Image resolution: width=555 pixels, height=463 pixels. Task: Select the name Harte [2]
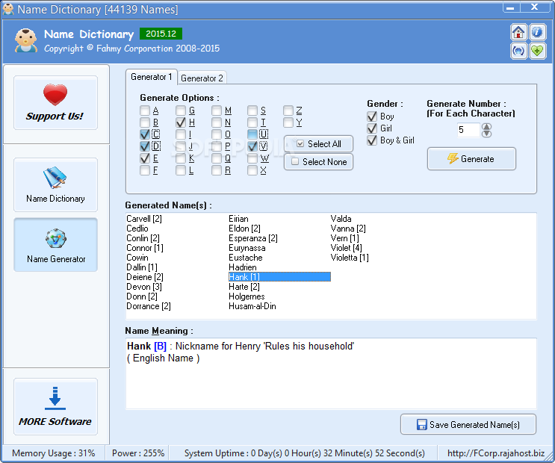pos(244,287)
